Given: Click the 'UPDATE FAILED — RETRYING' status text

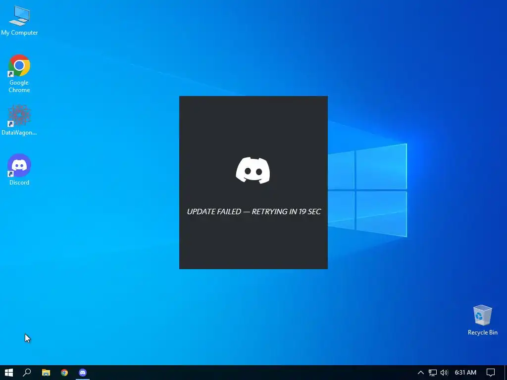Looking at the screenshot, I should pyautogui.click(x=254, y=211).
